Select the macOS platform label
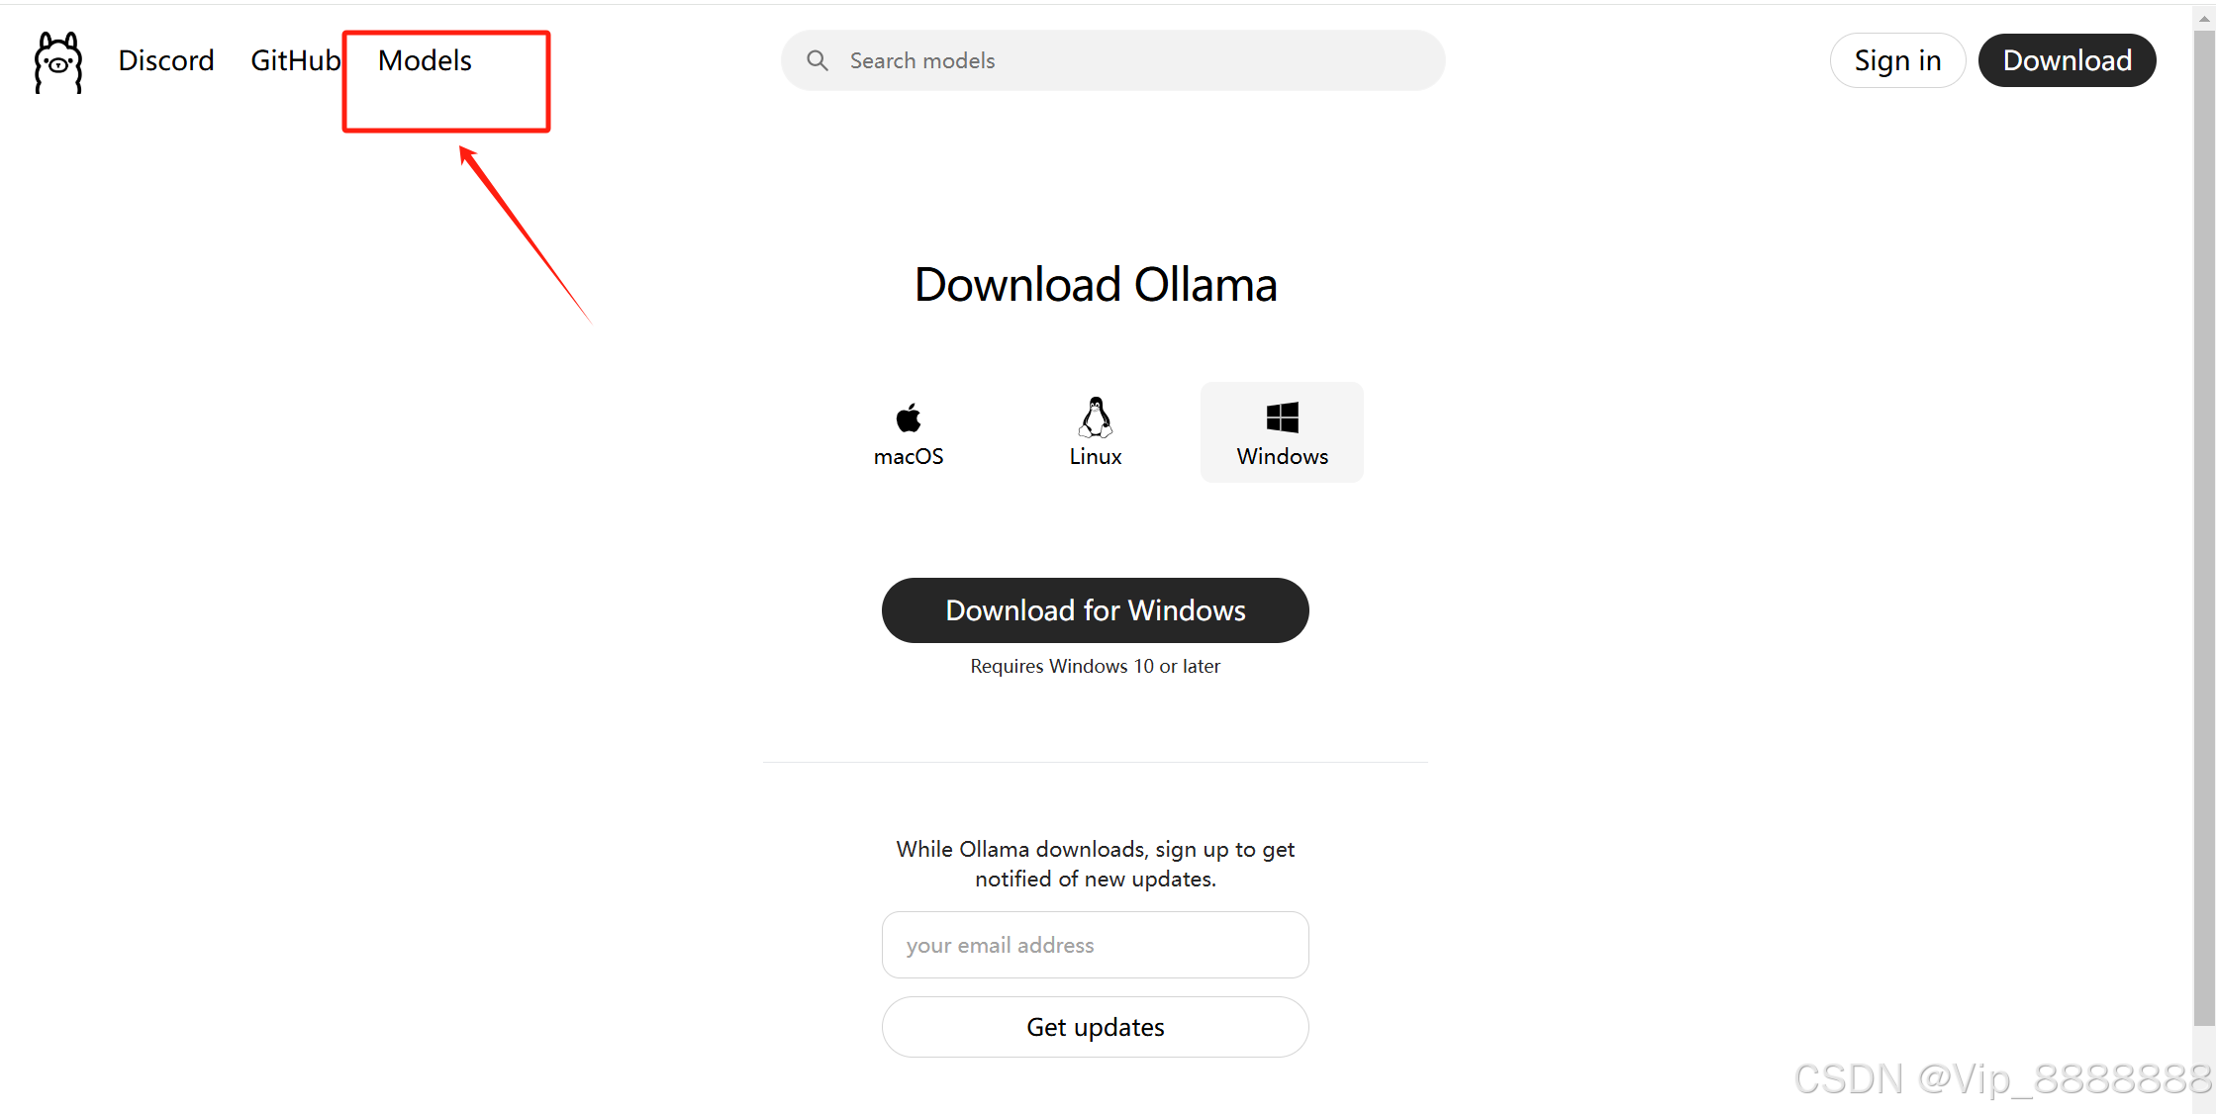2216x1114 pixels. (x=909, y=456)
